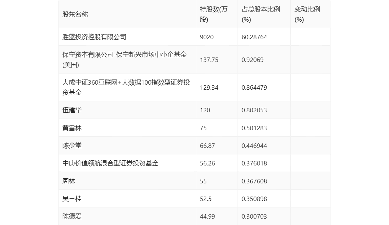Click the 0.300703 percentage cell
Image resolution: width=389 pixels, height=225 pixels.
click(254, 217)
